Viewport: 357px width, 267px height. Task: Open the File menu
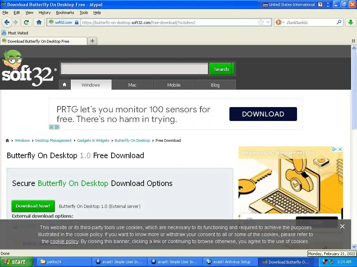tap(5, 13)
